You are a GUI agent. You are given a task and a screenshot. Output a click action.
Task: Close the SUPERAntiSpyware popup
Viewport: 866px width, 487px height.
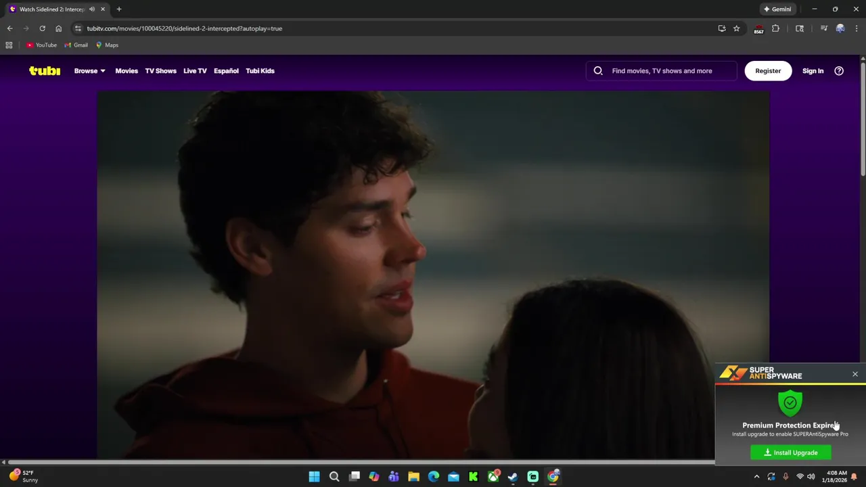pyautogui.click(x=855, y=374)
